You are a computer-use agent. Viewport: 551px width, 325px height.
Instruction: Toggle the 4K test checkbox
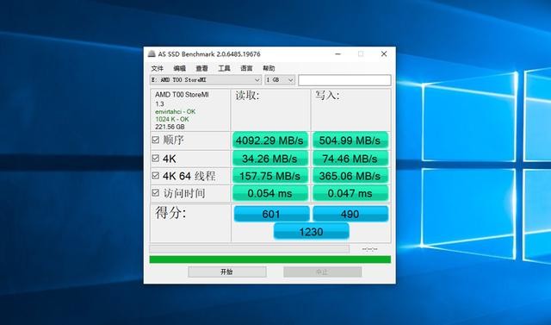tap(155, 159)
